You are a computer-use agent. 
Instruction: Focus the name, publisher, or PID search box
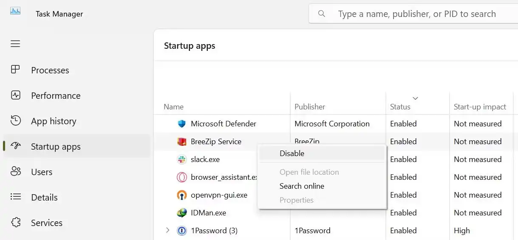point(416,14)
